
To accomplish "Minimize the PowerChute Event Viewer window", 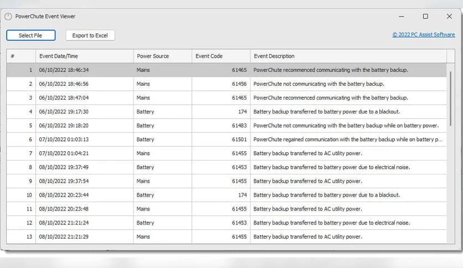I will (402, 17).
